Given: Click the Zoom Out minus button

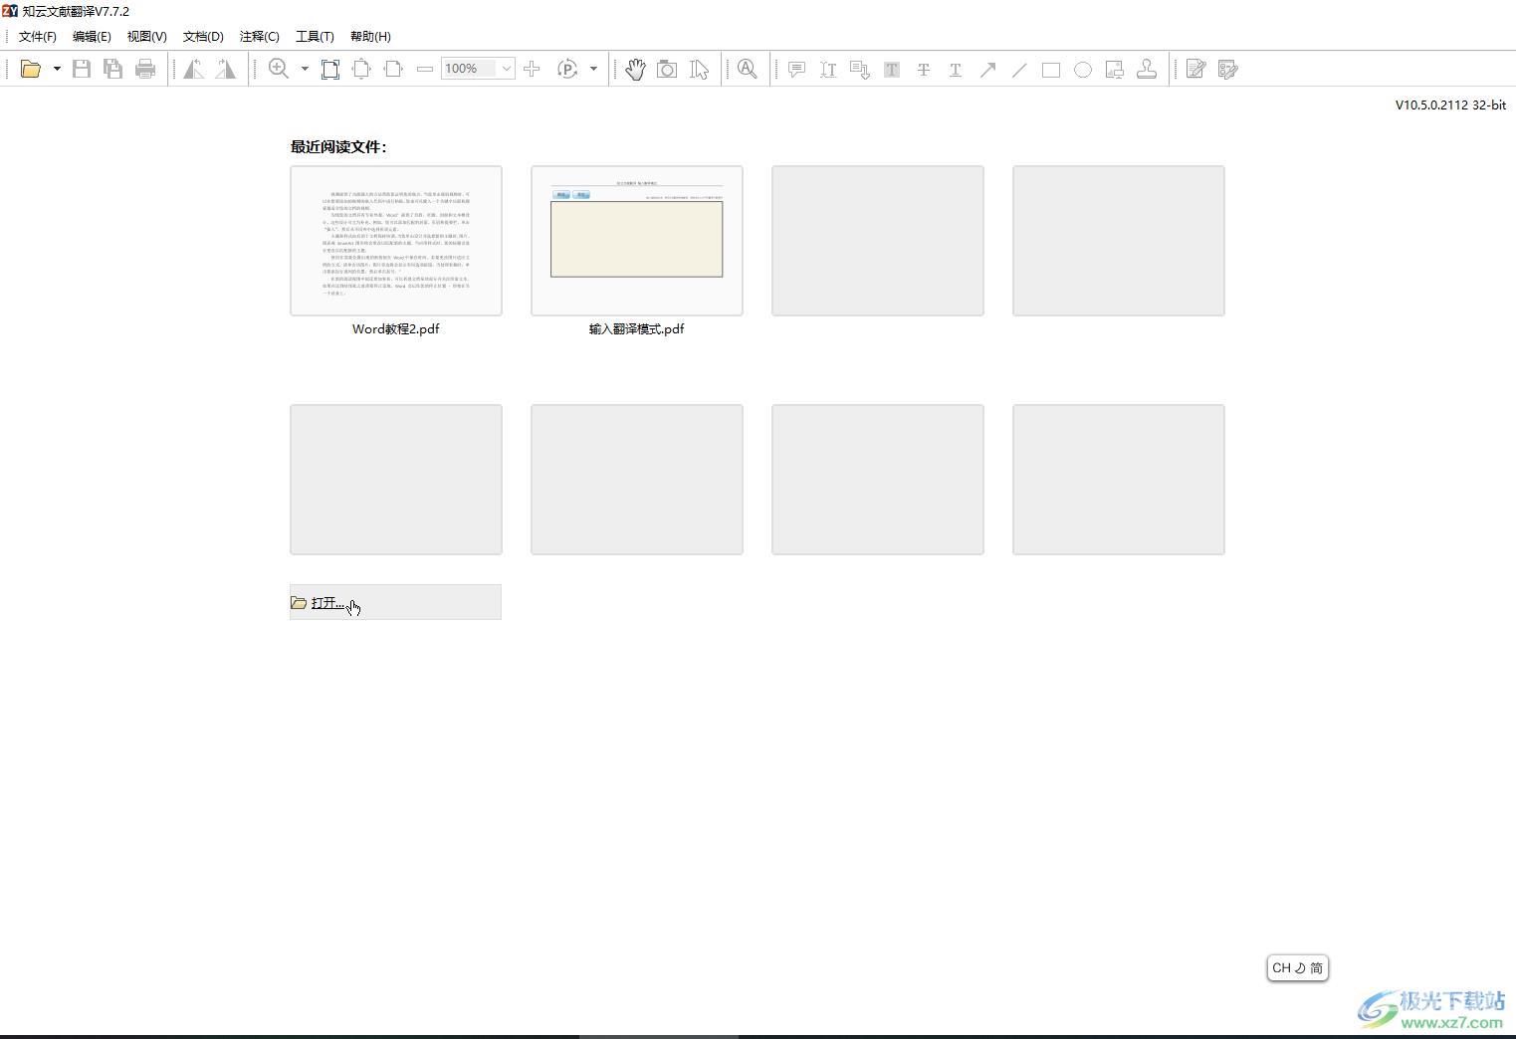Looking at the screenshot, I should pyautogui.click(x=425, y=69).
